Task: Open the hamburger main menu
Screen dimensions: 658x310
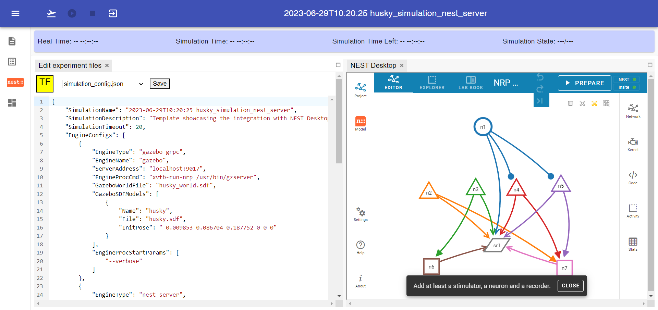Action: [x=15, y=13]
